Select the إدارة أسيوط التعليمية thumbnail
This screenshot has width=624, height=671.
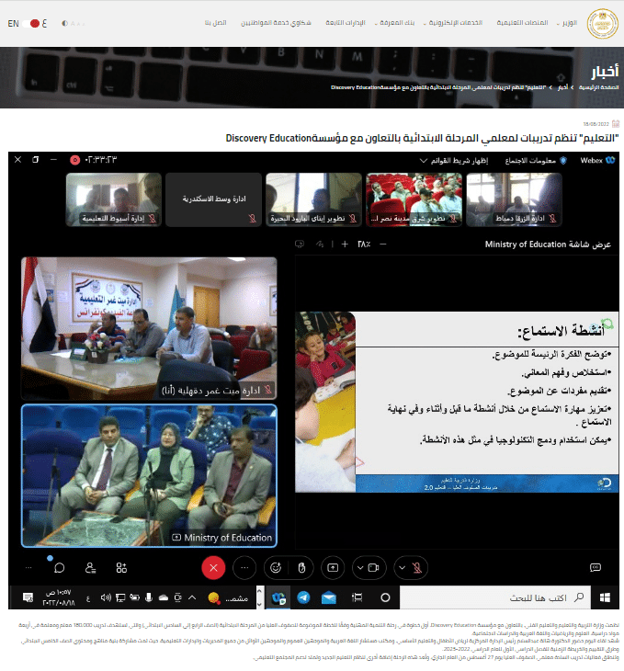113,199
